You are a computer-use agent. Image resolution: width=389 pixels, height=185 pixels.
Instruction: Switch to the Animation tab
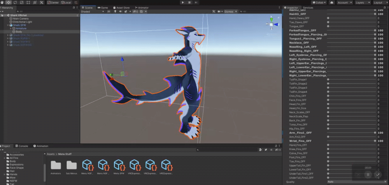41,146
